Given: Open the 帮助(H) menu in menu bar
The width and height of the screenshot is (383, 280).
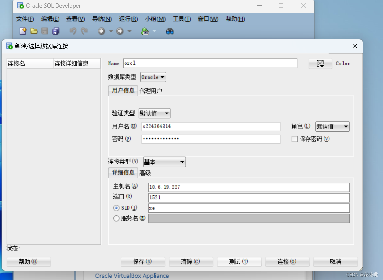Looking at the screenshot, I should point(235,19).
